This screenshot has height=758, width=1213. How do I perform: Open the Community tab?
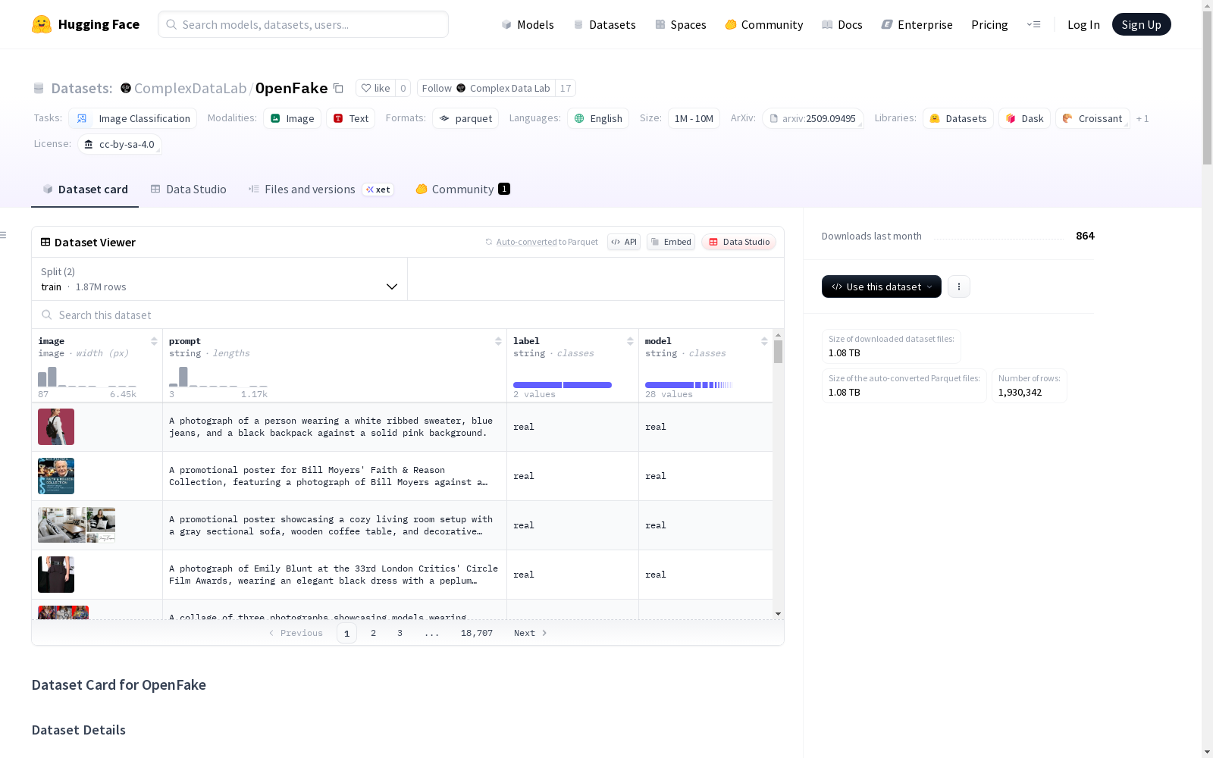pyautogui.click(x=462, y=189)
